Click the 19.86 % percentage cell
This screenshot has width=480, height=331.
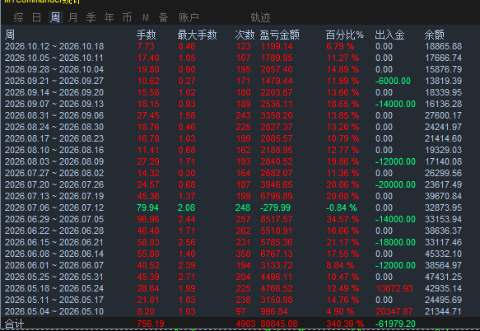tap(343, 161)
